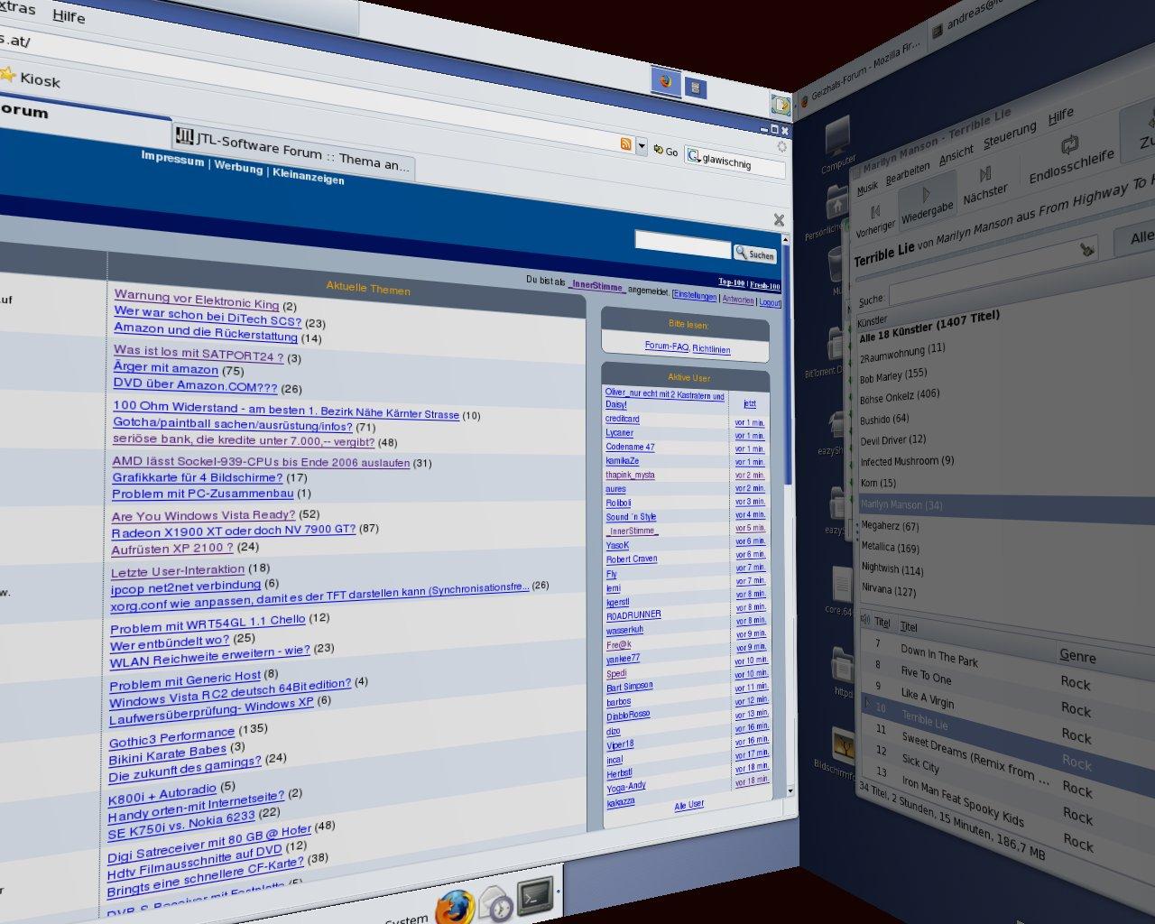Open thread 'Warnung vor Elektronic King'
This screenshot has height=924, width=1155.
[x=197, y=299]
